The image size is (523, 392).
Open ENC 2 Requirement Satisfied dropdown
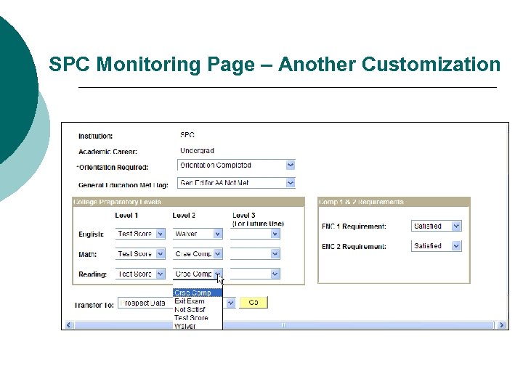(x=437, y=246)
